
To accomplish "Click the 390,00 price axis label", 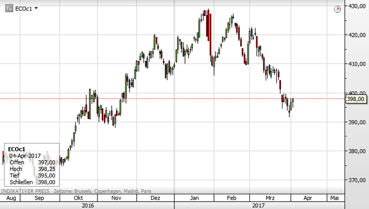I will click(x=357, y=122).
